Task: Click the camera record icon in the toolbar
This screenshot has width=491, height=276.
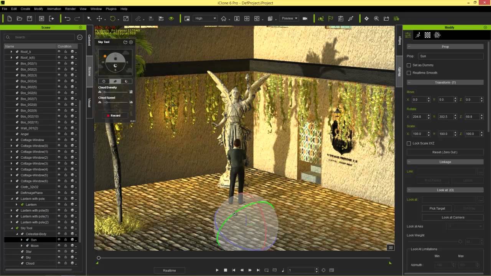Action: click(305, 18)
